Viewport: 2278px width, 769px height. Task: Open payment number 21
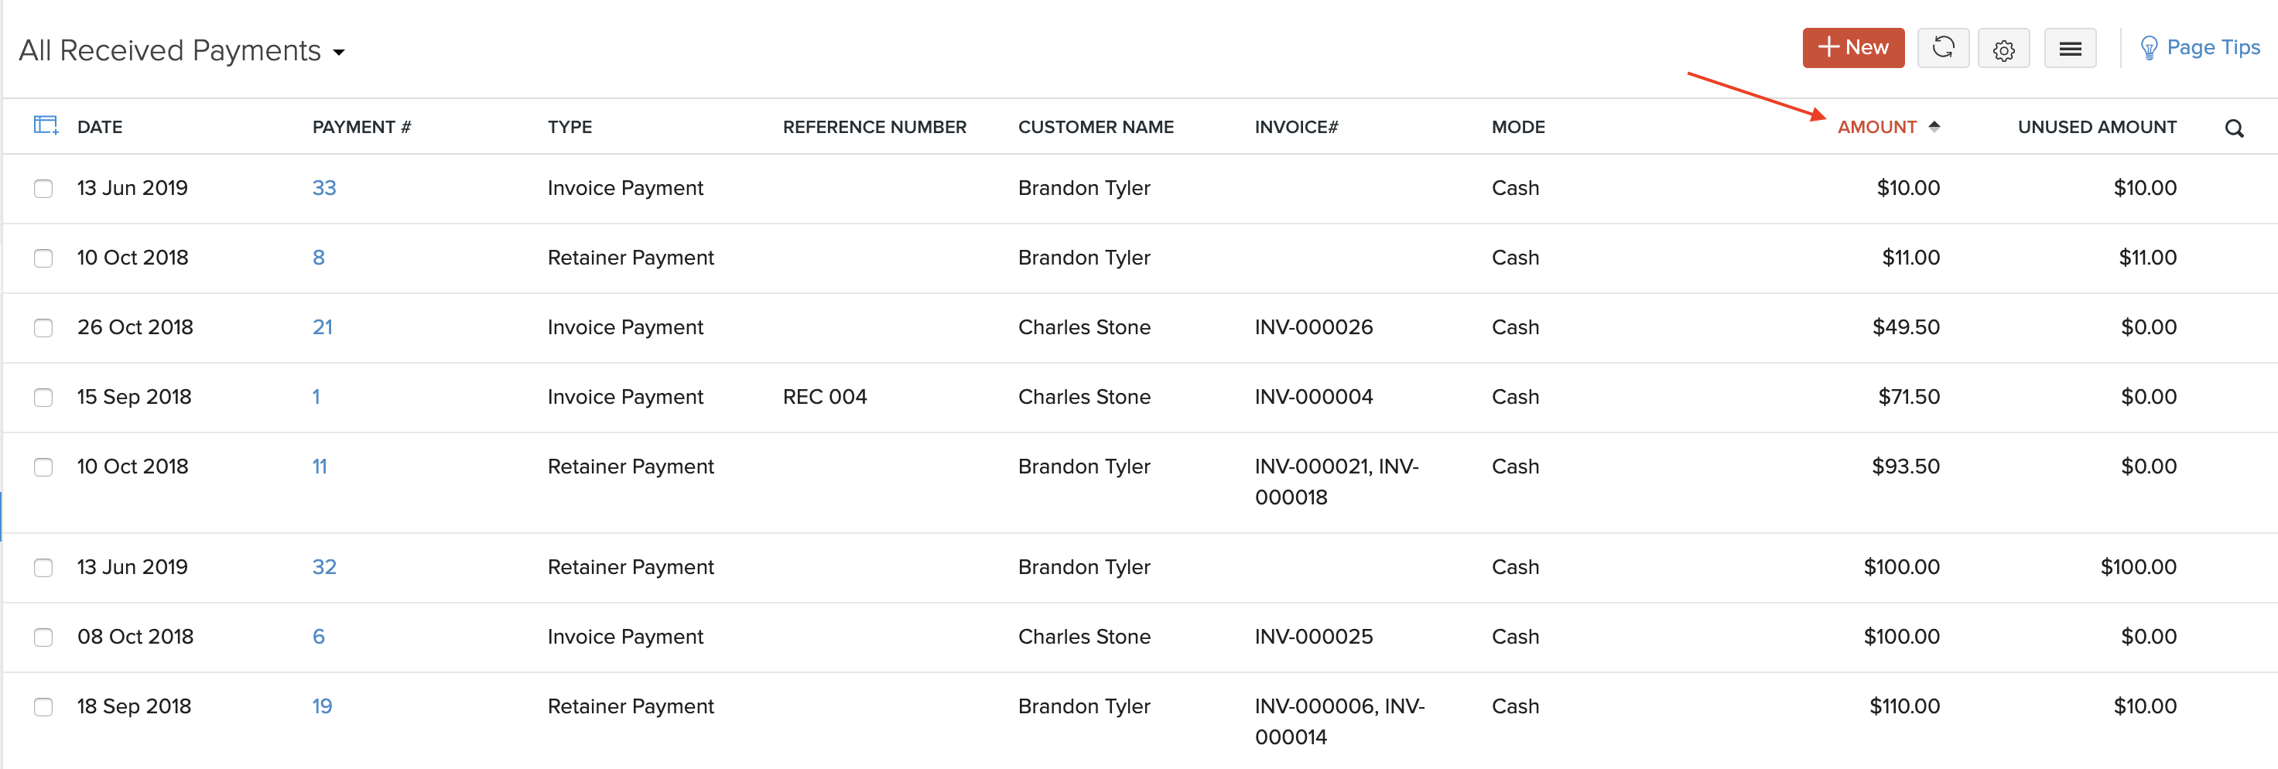click(323, 327)
